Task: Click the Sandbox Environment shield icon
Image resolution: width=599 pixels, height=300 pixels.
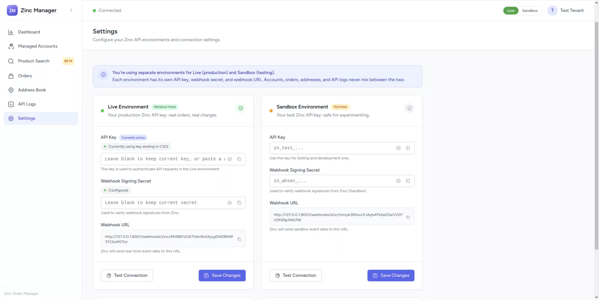Action: pos(410,108)
